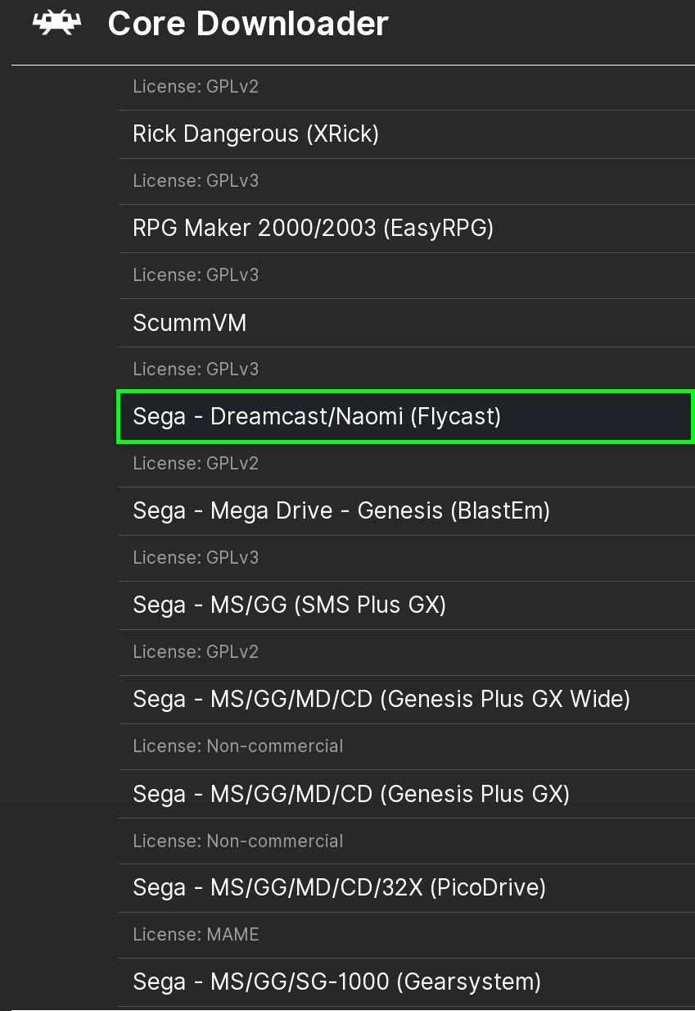Select Sega MS/GG (SMS Plus GX) core
The image size is (695, 1011).
tap(289, 605)
